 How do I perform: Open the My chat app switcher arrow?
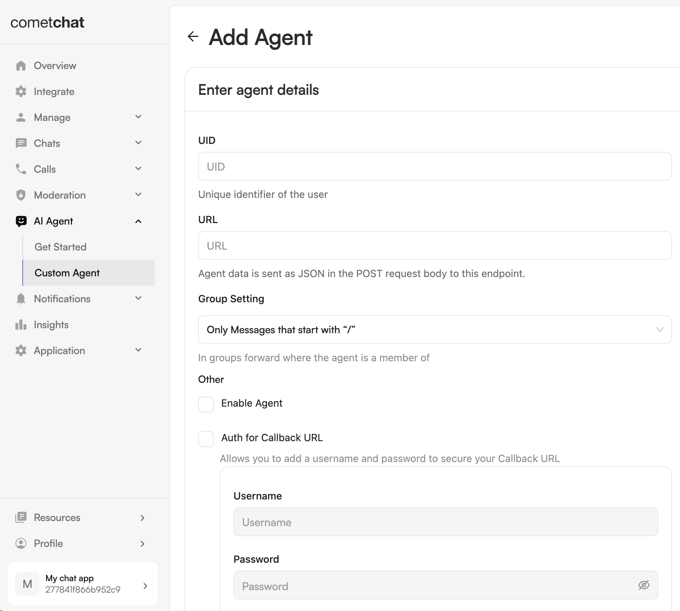[x=145, y=586]
